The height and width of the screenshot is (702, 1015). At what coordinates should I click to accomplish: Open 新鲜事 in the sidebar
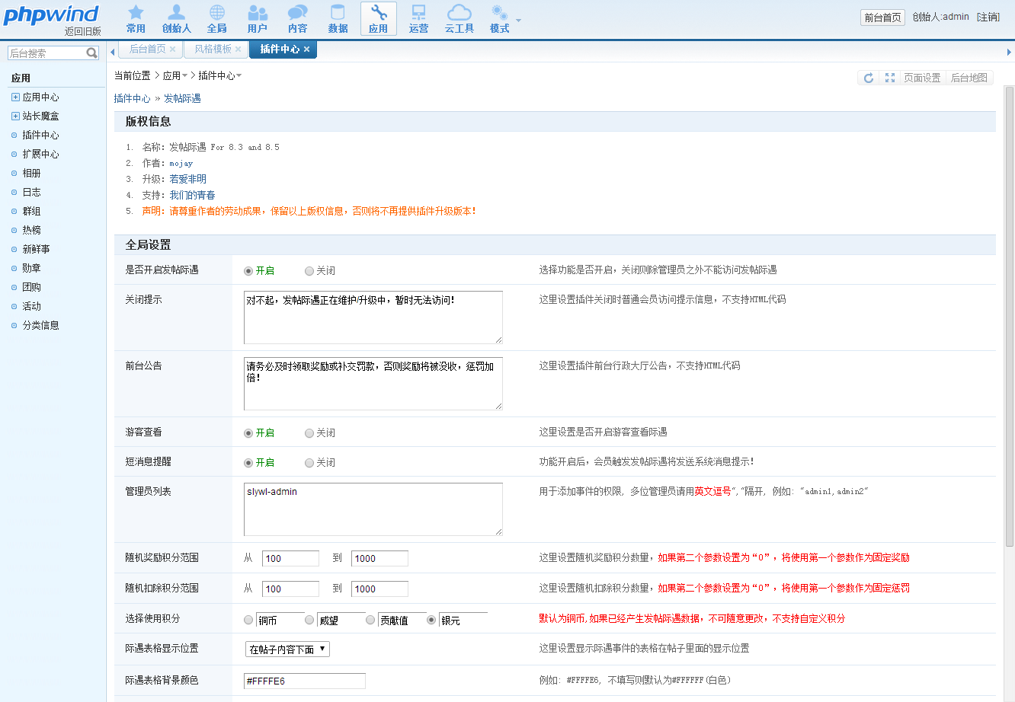36,250
